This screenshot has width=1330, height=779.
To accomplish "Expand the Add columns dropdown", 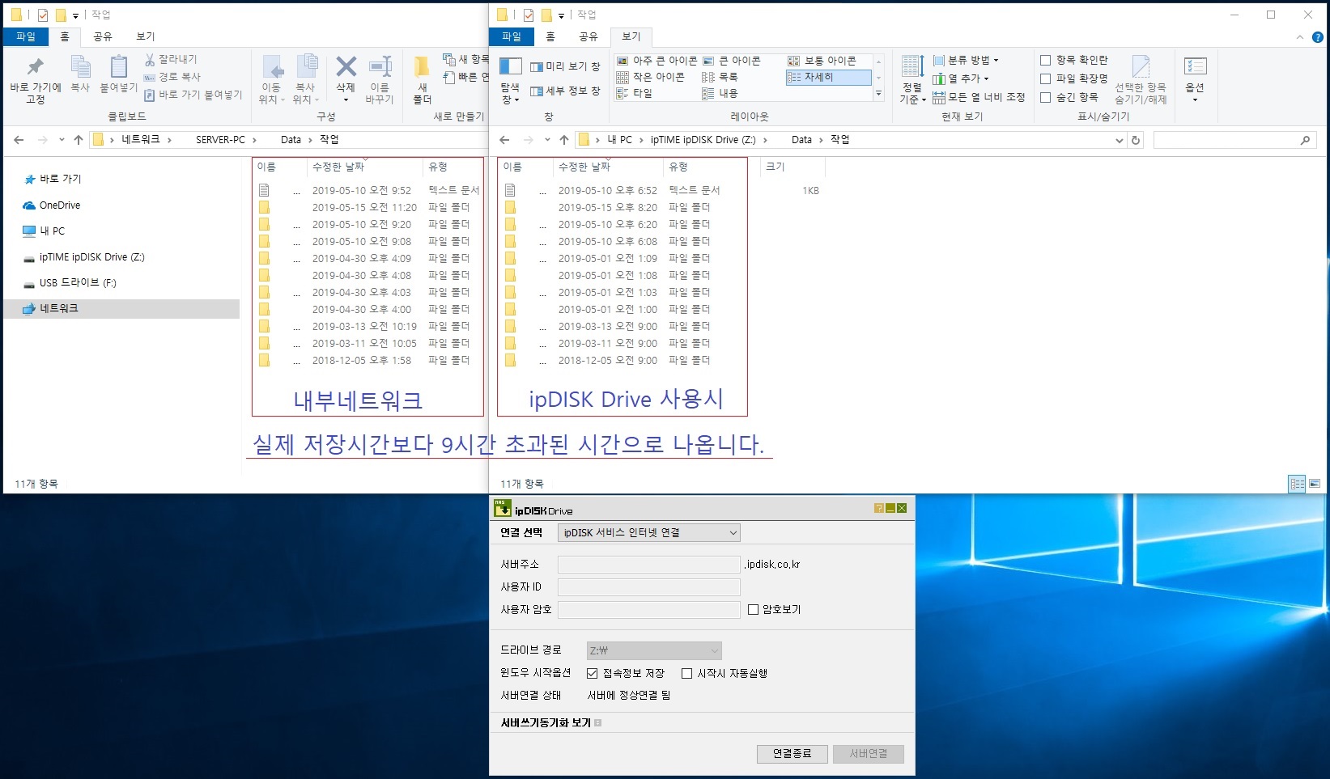I will [961, 78].
